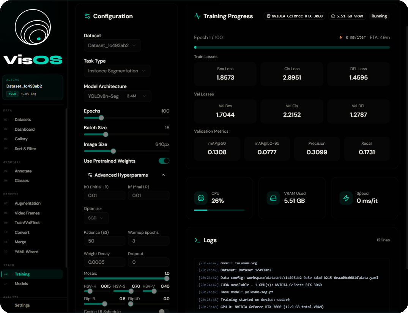The height and width of the screenshot is (313, 408).
Task: Click the Image Size slider handle
Action: 113,151
